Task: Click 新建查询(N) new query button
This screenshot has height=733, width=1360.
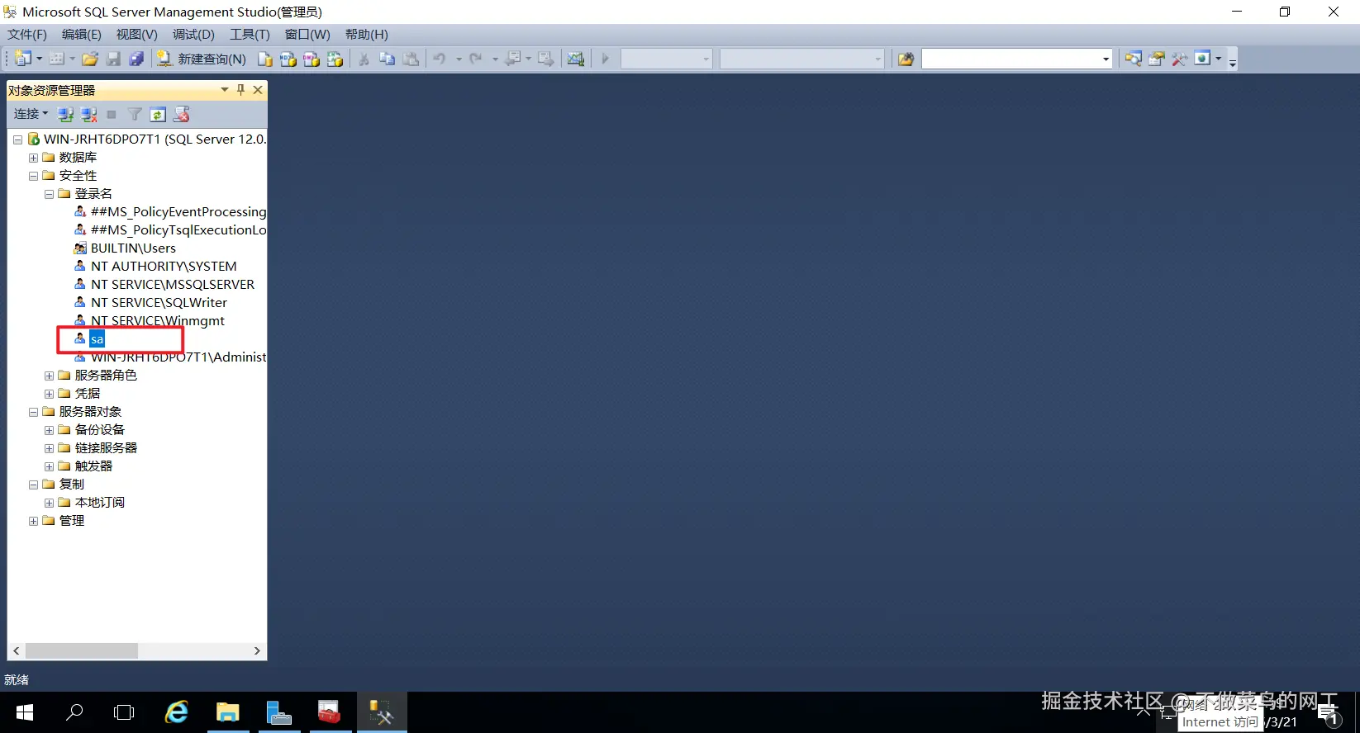Action: 202,59
